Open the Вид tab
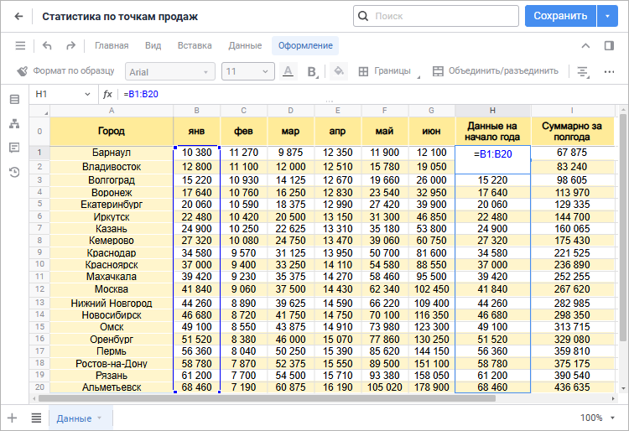Image resolution: width=629 pixels, height=431 pixels. tap(153, 46)
